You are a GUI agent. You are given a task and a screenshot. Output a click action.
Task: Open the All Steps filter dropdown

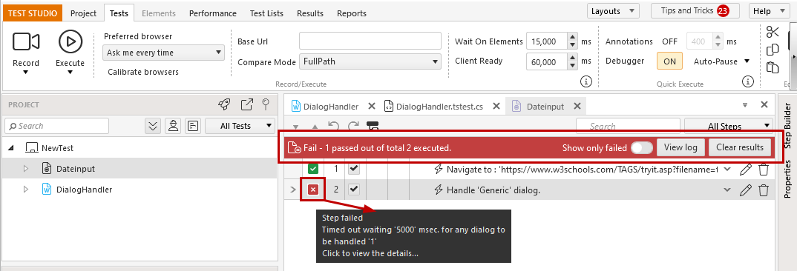(729, 126)
